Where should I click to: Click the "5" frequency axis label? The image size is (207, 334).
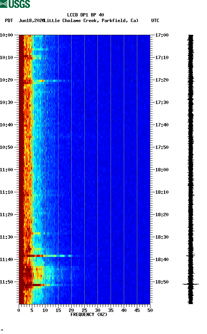click(x=32, y=310)
